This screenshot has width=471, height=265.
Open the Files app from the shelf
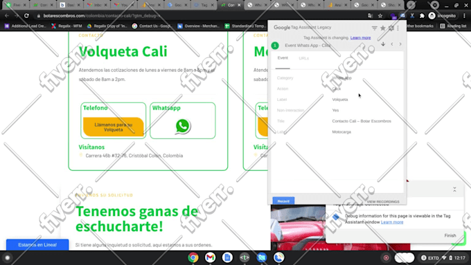[262, 257]
